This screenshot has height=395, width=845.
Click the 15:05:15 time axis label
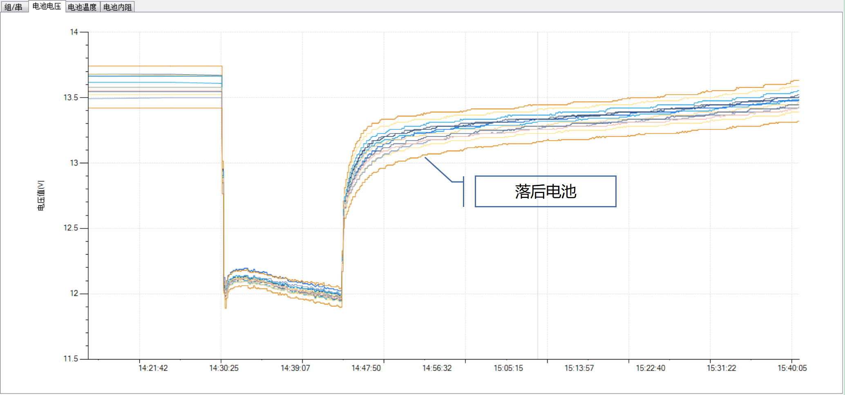point(508,368)
